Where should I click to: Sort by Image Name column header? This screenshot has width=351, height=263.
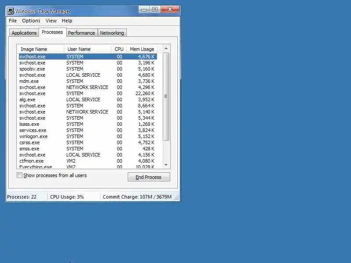pos(40,49)
